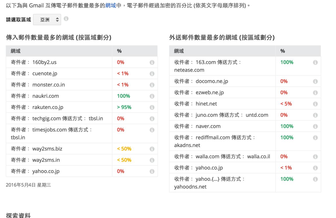Screen dimensions: 336x218
Task: Click info icon for cuenote.jp row
Action: coord(152,74)
